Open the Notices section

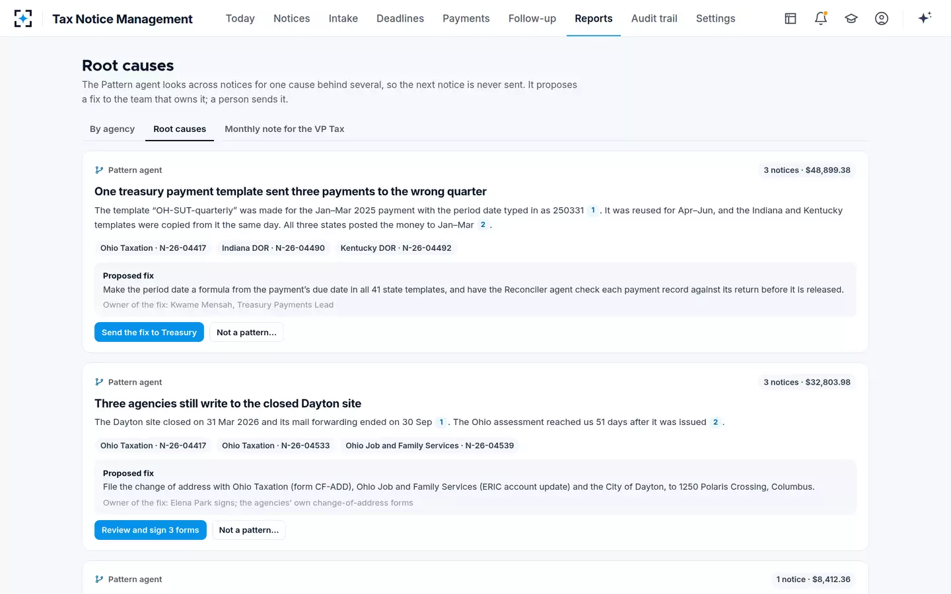pyautogui.click(x=292, y=18)
